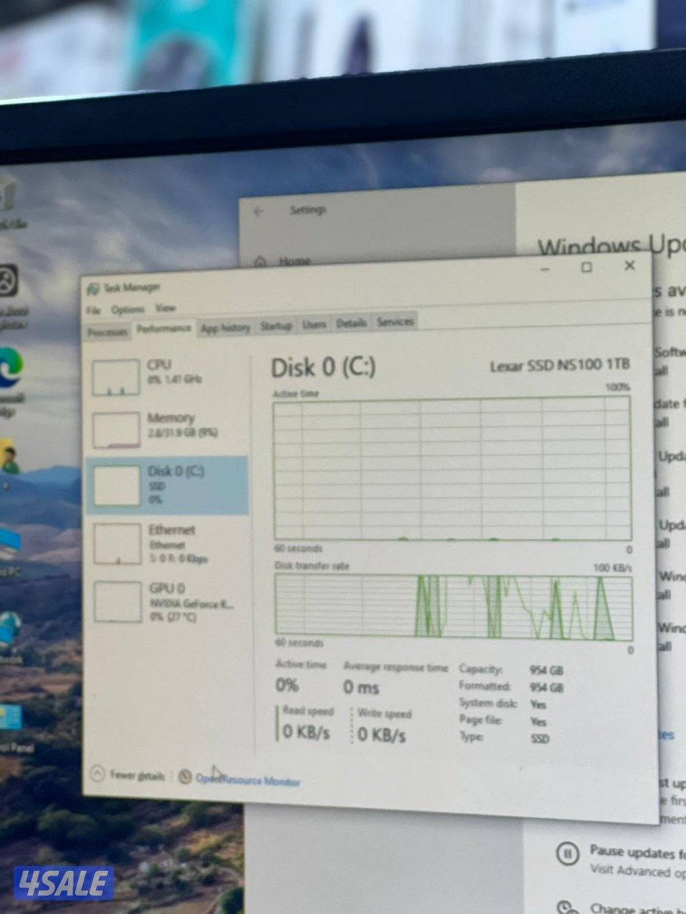Switch to the Services tab
The height and width of the screenshot is (914, 686).
tap(395, 322)
